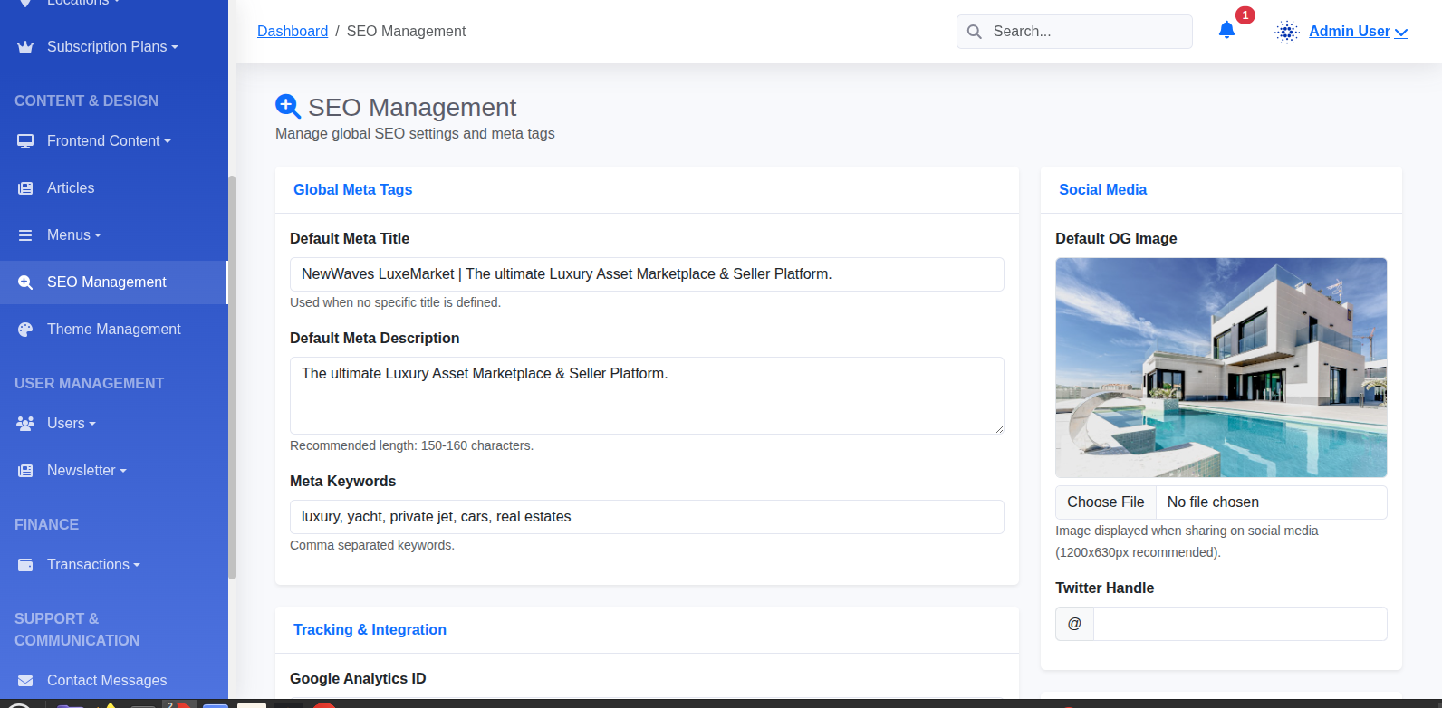Click the Default Meta Title input

(647, 274)
